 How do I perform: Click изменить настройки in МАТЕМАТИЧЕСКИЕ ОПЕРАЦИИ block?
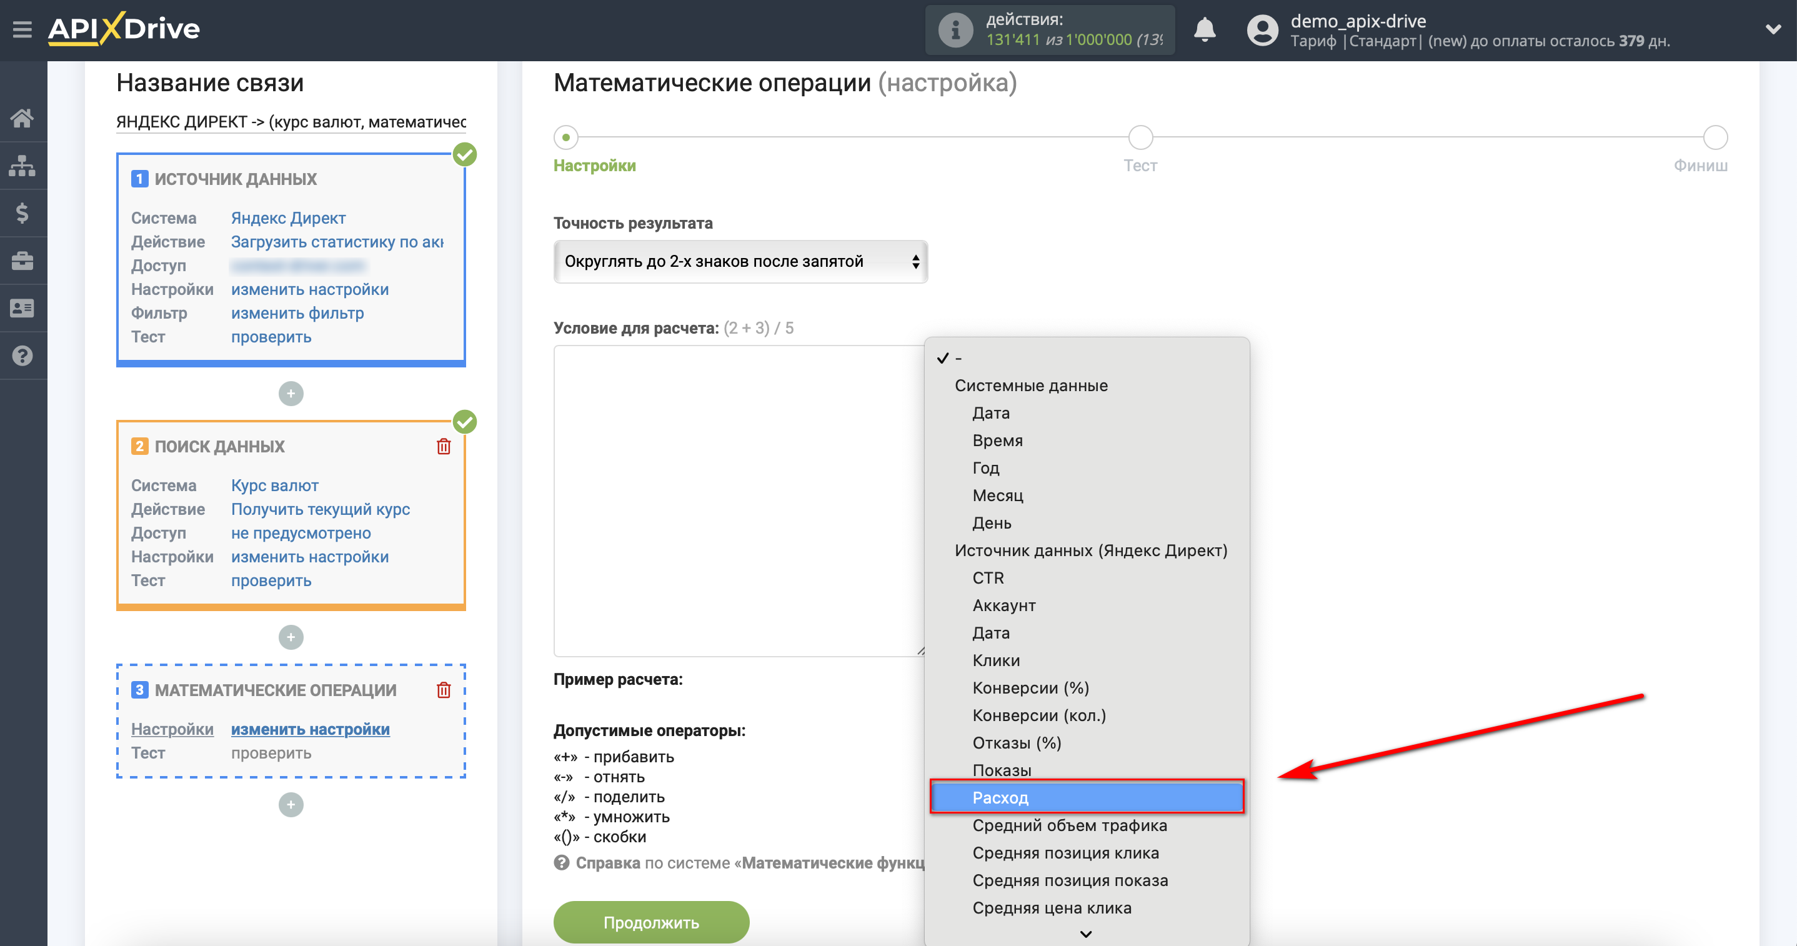[310, 729]
